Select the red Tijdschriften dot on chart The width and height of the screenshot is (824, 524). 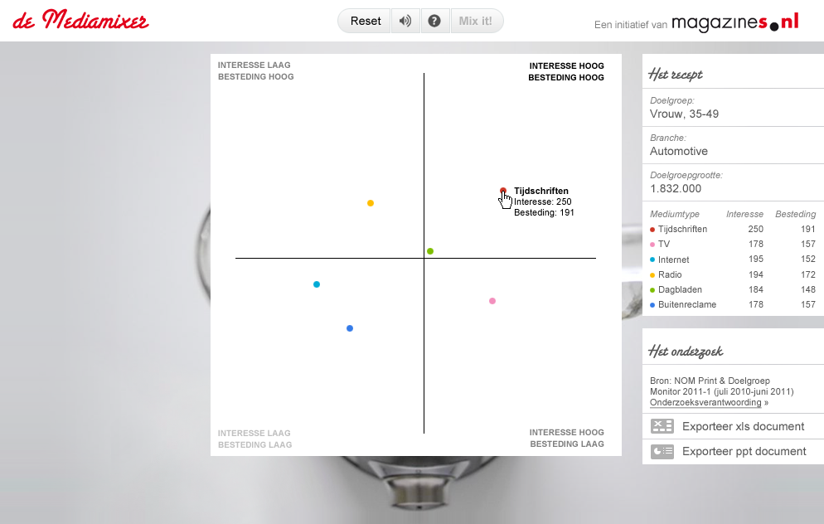[x=503, y=191]
